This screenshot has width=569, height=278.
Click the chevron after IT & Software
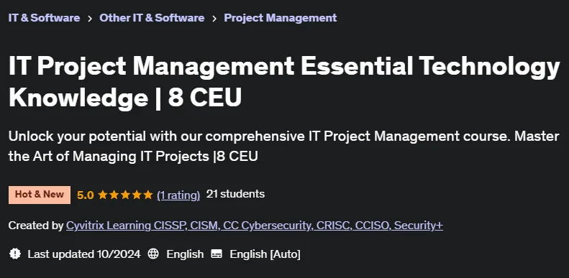tap(90, 19)
